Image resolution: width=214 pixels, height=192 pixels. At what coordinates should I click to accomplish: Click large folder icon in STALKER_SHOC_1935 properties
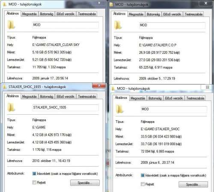(11, 107)
